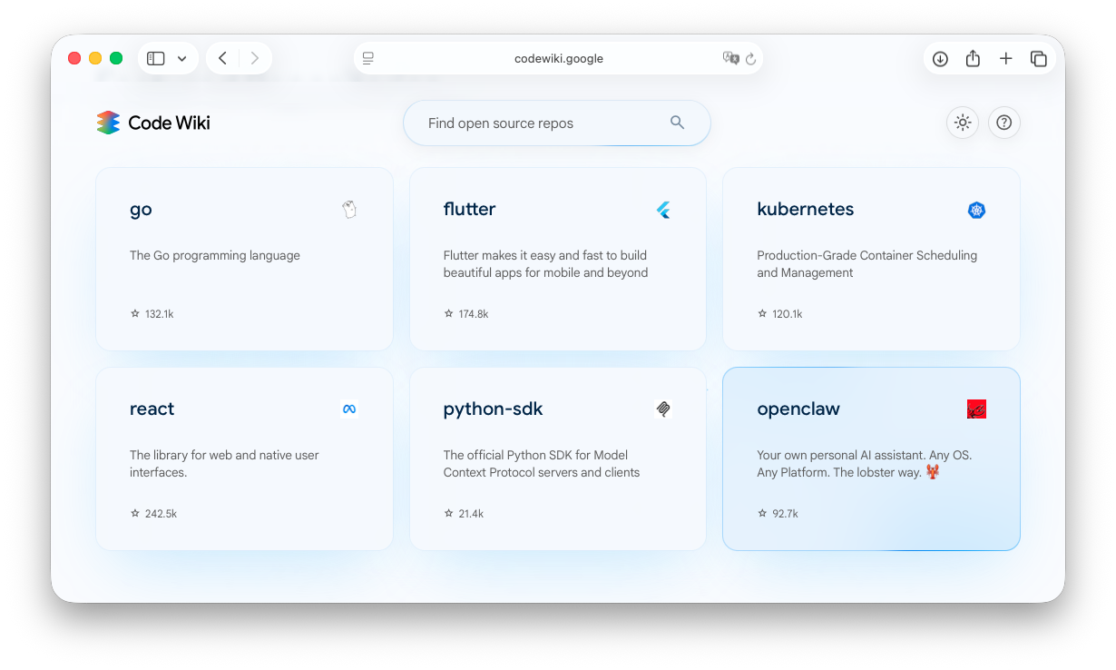Show Safari tab overview button

click(1039, 58)
